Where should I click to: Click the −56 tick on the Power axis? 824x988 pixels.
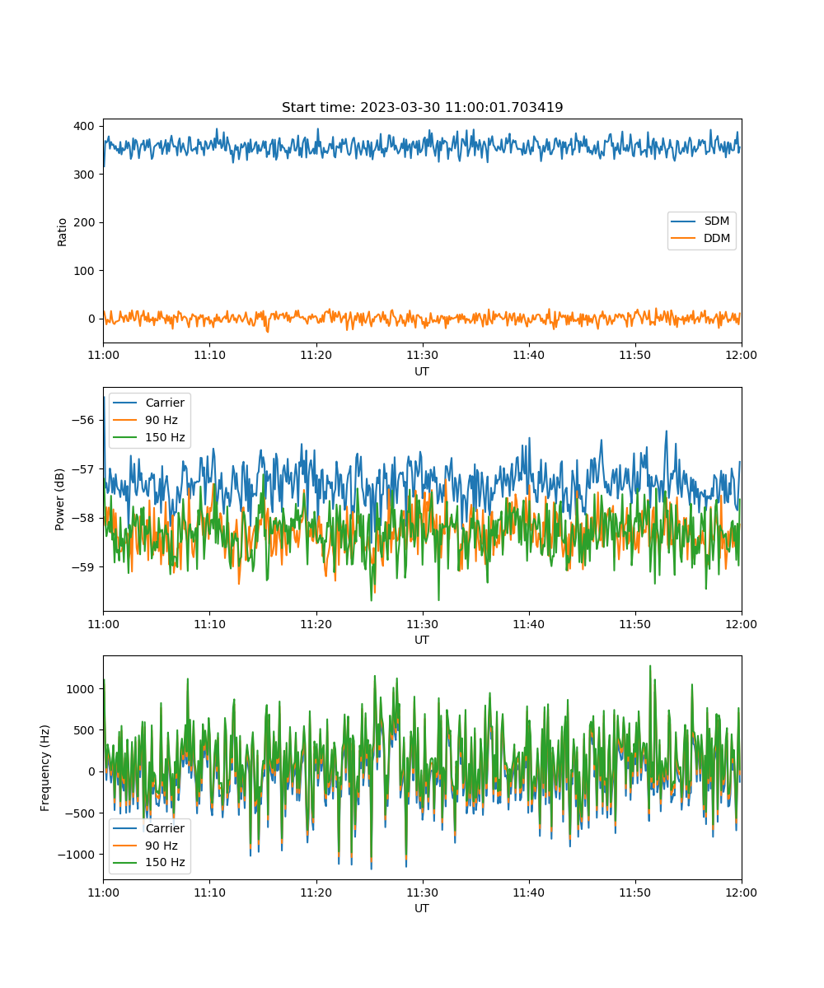pos(85,420)
